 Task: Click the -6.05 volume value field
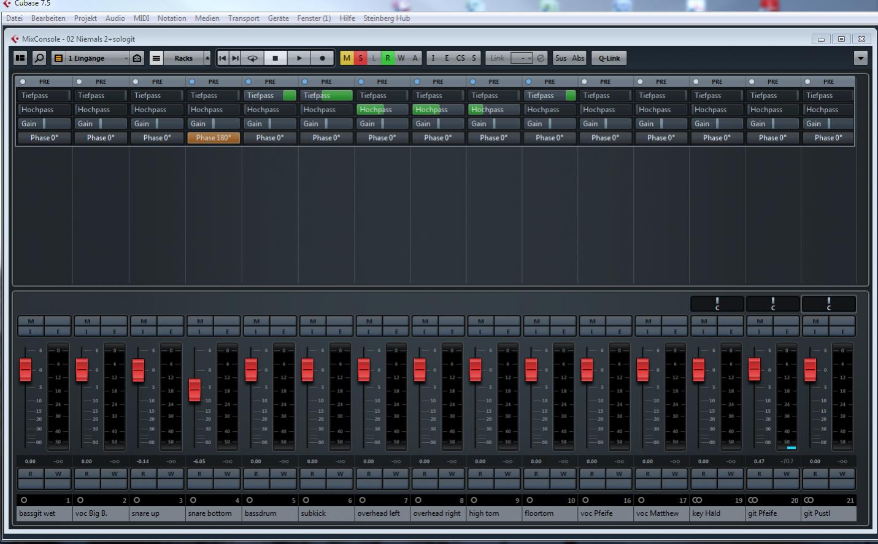pos(199,461)
